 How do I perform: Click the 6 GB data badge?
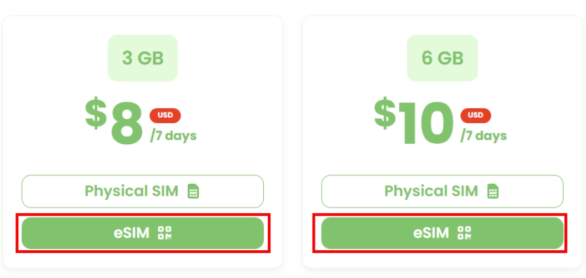(x=442, y=58)
